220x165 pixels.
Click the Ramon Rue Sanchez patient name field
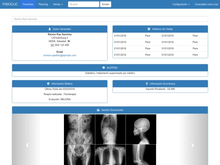[110, 19]
